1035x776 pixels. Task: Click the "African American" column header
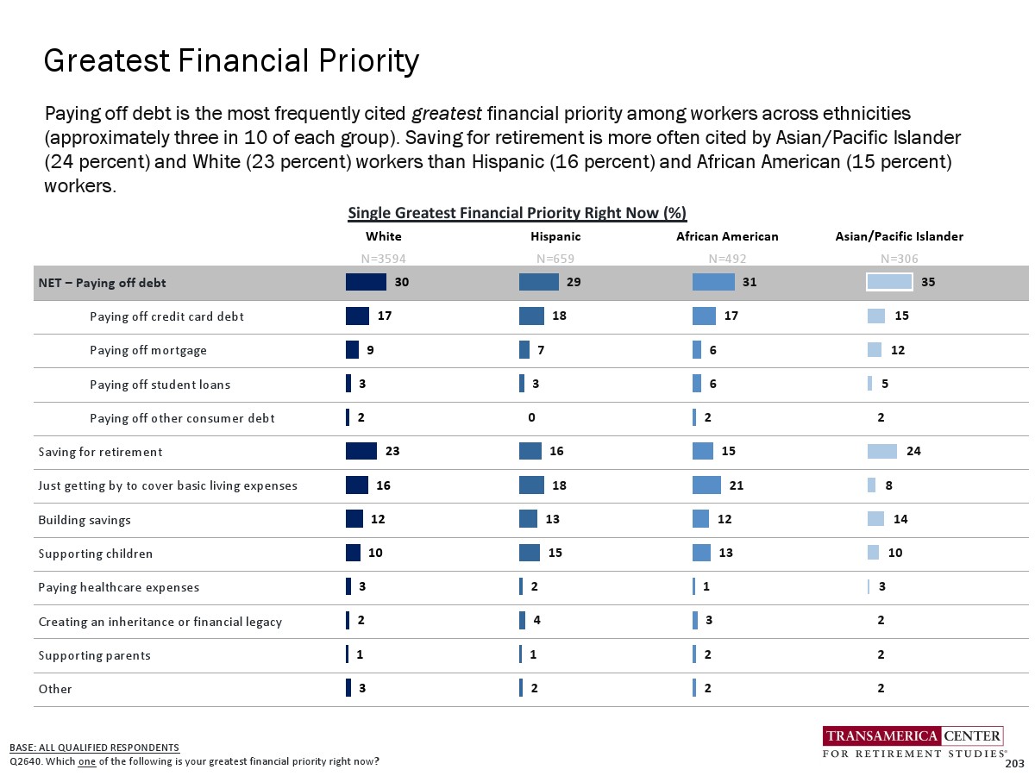click(728, 236)
